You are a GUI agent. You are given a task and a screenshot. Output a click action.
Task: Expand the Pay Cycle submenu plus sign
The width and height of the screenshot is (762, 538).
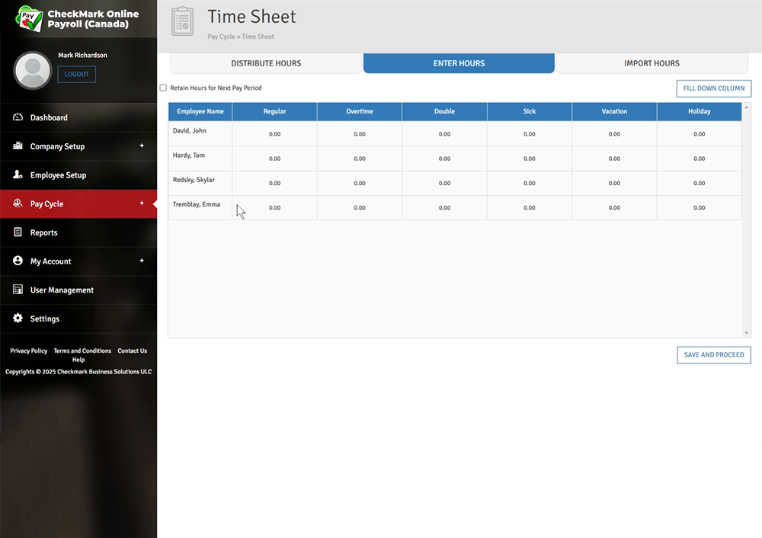coord(142,203)
